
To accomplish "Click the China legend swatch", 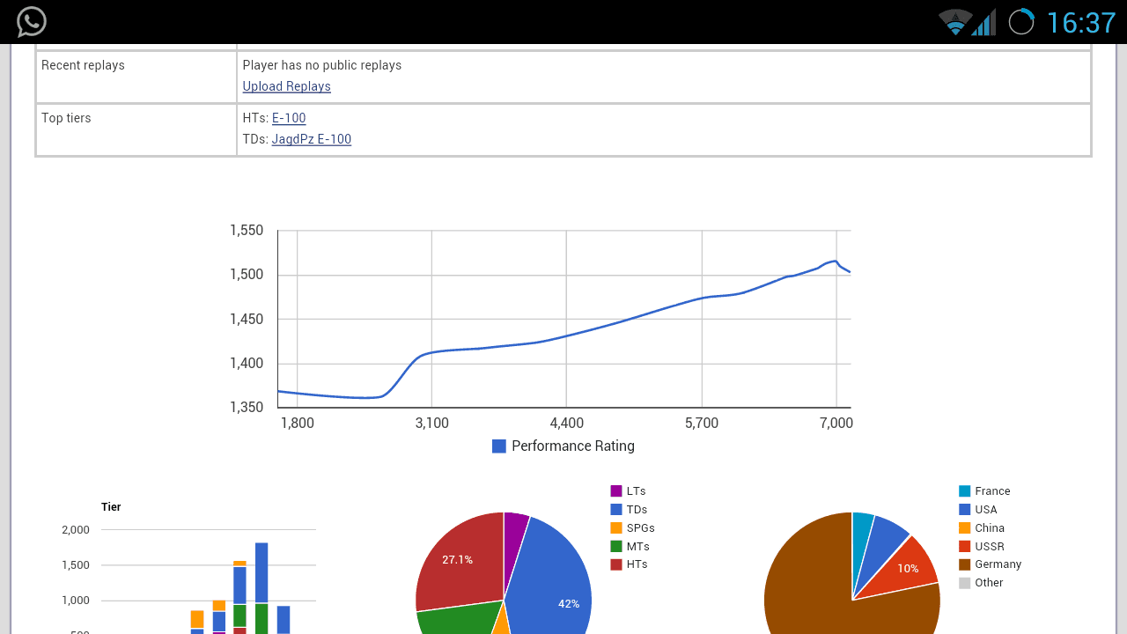I will [x=965, y=528].
